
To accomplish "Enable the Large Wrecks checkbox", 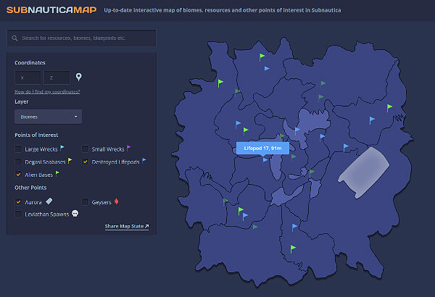I will pos(18,148).
